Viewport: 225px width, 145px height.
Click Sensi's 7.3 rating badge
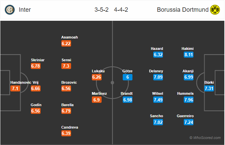(x=66, y=66)
